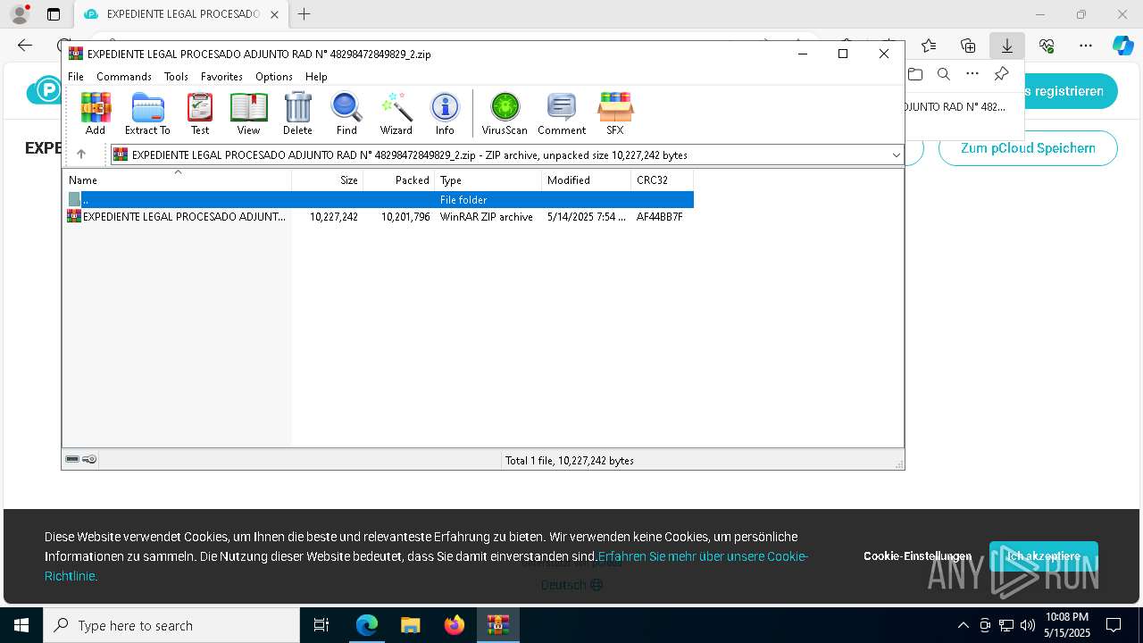The height and width of the screenshot is (643, 1143).
Task: Open the Tools menu
Action: click(176, 77)
